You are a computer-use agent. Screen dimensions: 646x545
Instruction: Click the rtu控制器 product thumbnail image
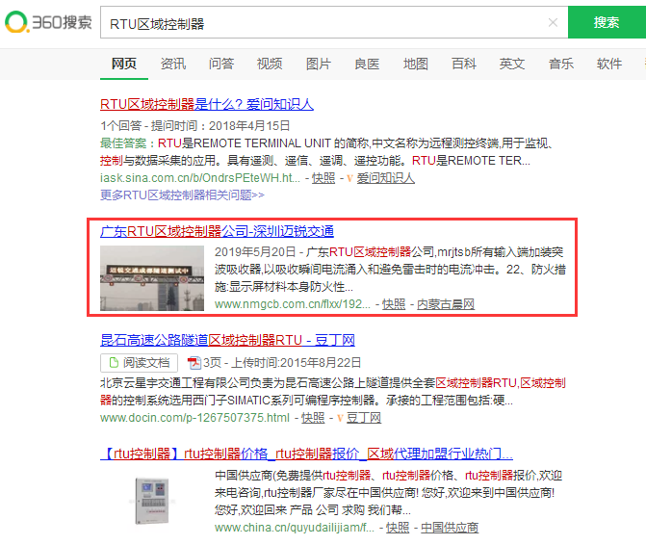(x=152, y=501)
